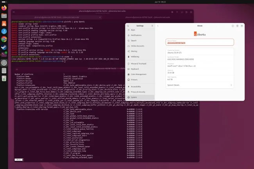Open the terminal window's menu button

pyautogui.click(x=177, y=12)
